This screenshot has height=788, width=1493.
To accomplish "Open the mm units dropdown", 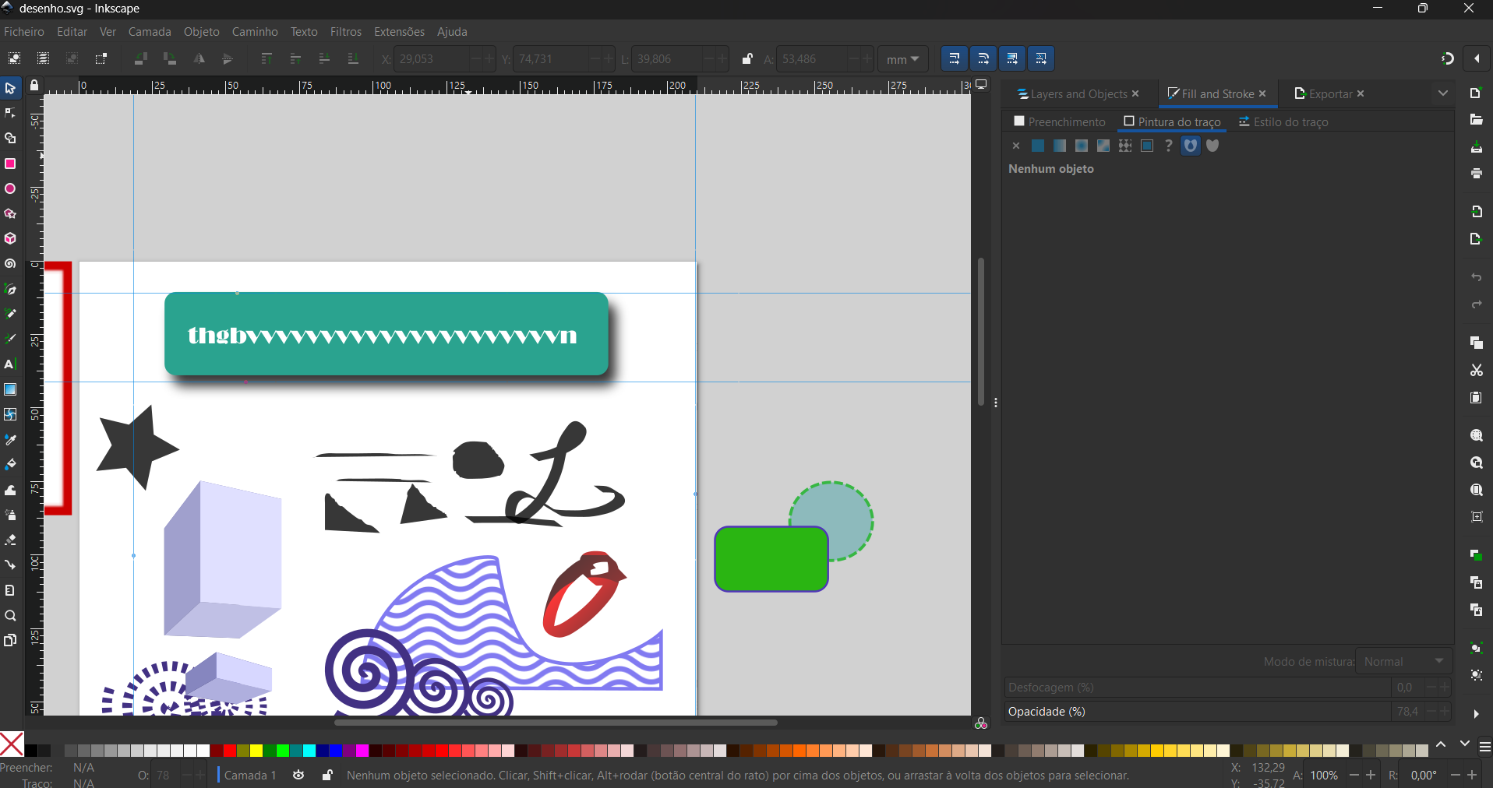I will 903,59.
